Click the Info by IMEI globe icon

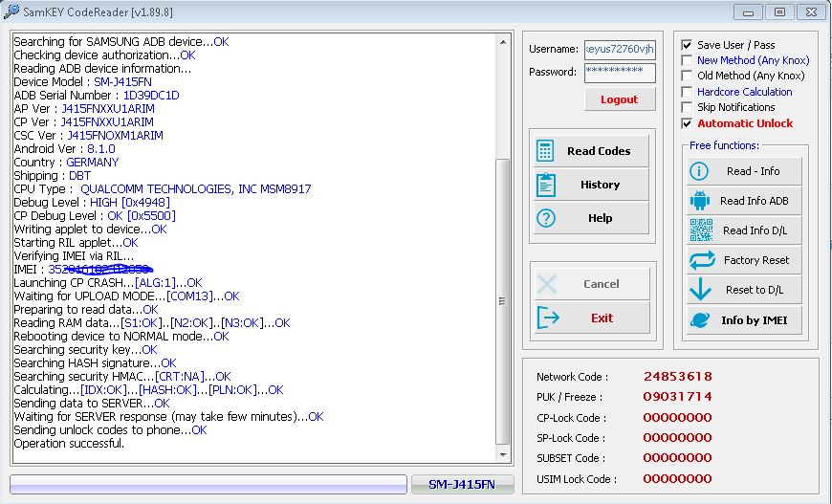[700, 320]
